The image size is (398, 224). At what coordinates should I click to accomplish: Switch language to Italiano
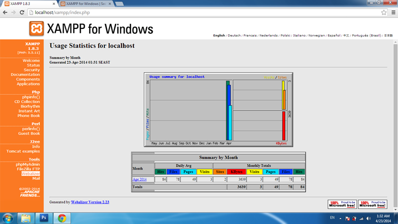299,35
